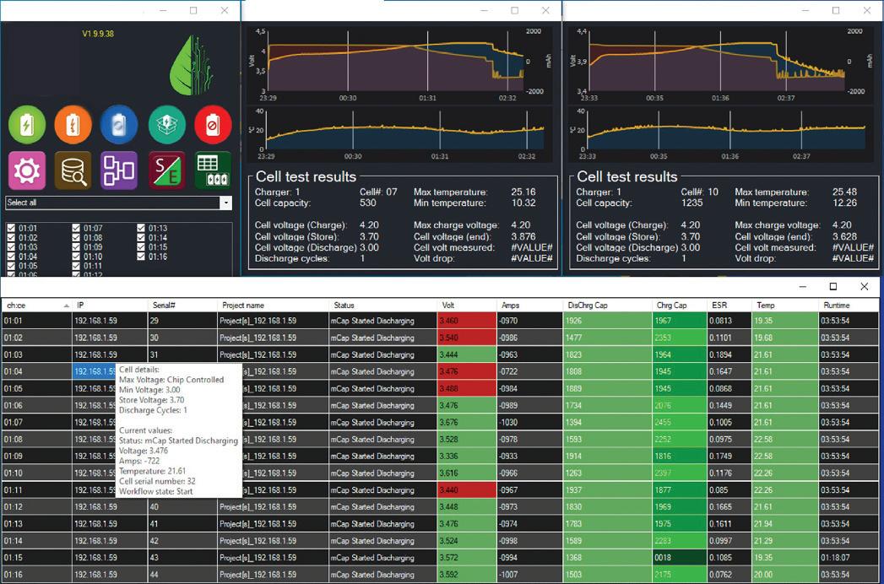884x584 pixels.
Task: Click the blue battery cycle icon
Action: pos(119,125)
